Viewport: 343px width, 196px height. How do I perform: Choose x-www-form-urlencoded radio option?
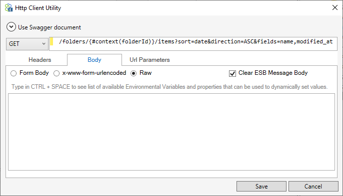pos(56,73)
